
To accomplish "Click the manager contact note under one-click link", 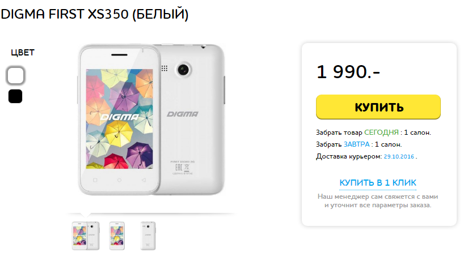I will [x=378, y=200].
